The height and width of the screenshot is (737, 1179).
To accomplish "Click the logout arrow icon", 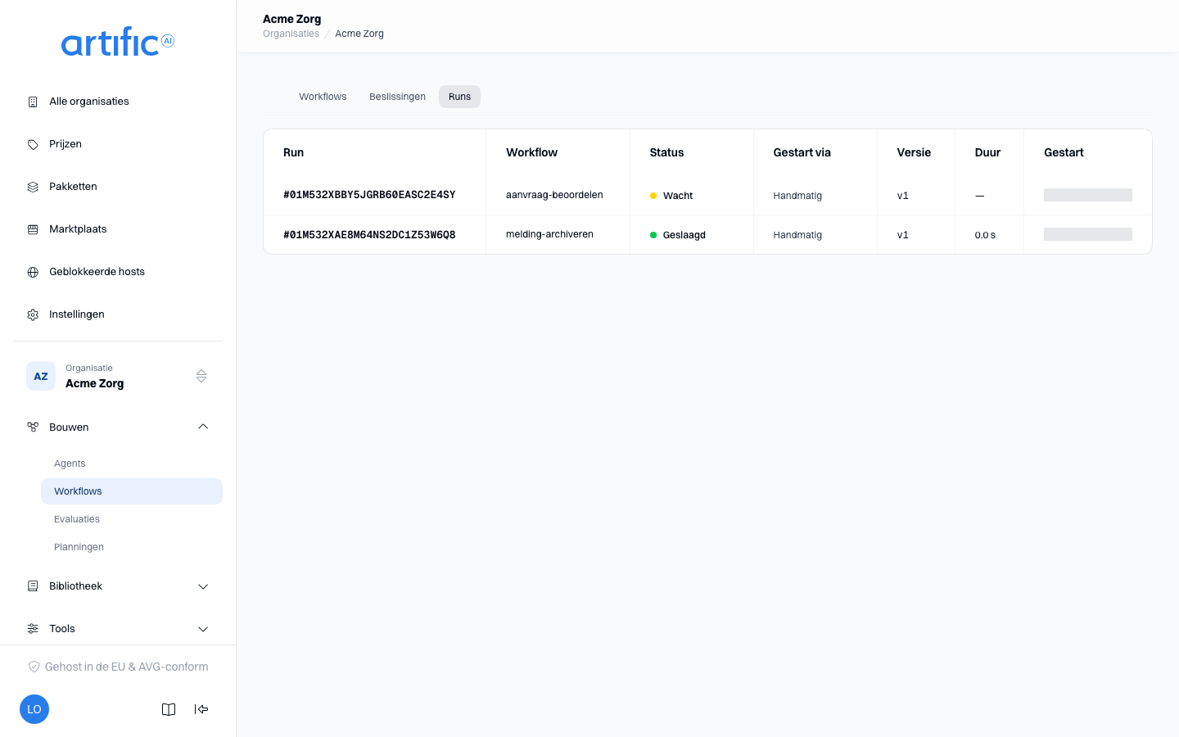I will pyautogui.click(x=201, y=709).
